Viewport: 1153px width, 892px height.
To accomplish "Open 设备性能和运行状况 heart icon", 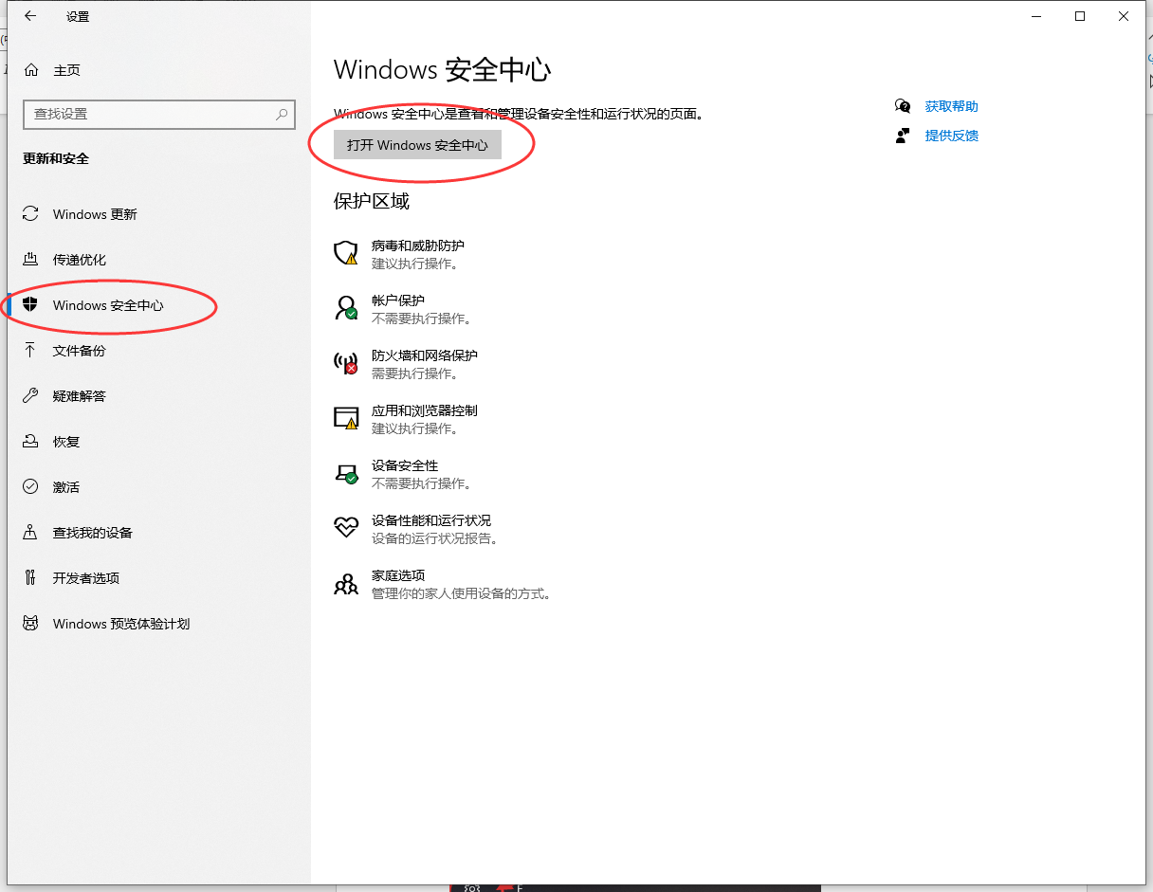I will (346, 528).
